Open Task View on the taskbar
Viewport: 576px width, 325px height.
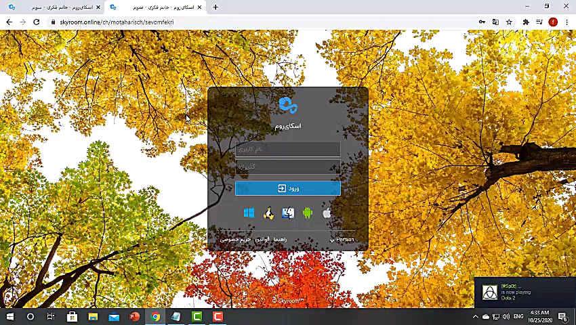click(51, 317)
